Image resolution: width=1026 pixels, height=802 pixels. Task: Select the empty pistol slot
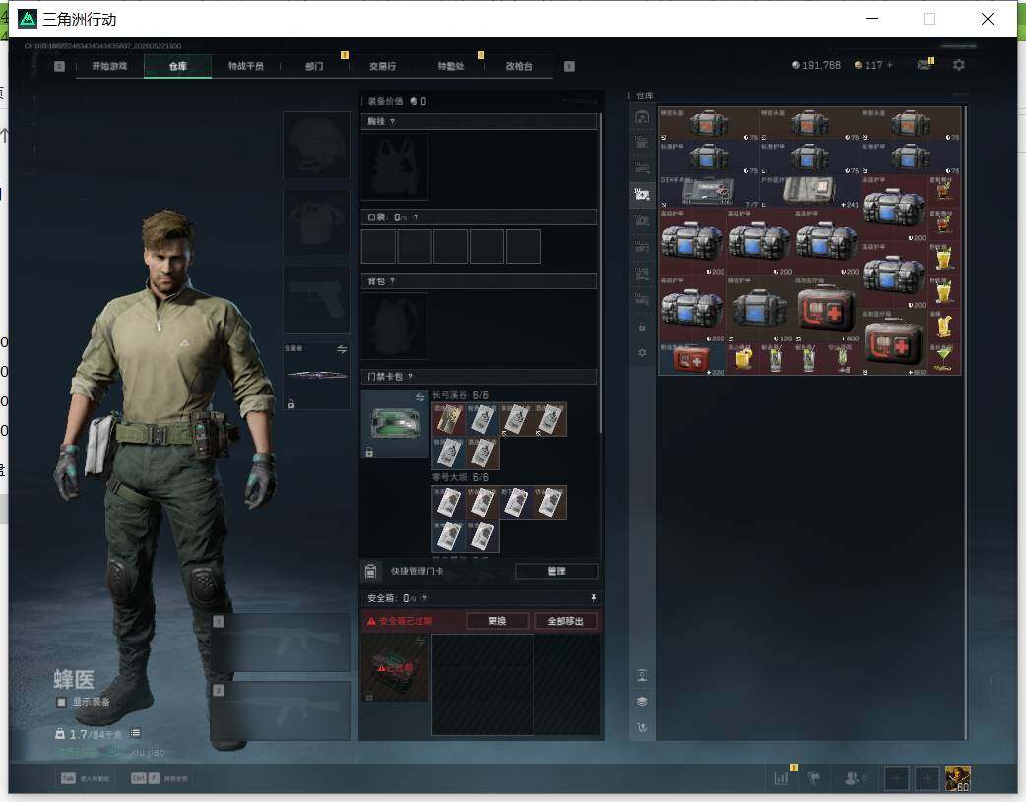[x=316, y=299]
